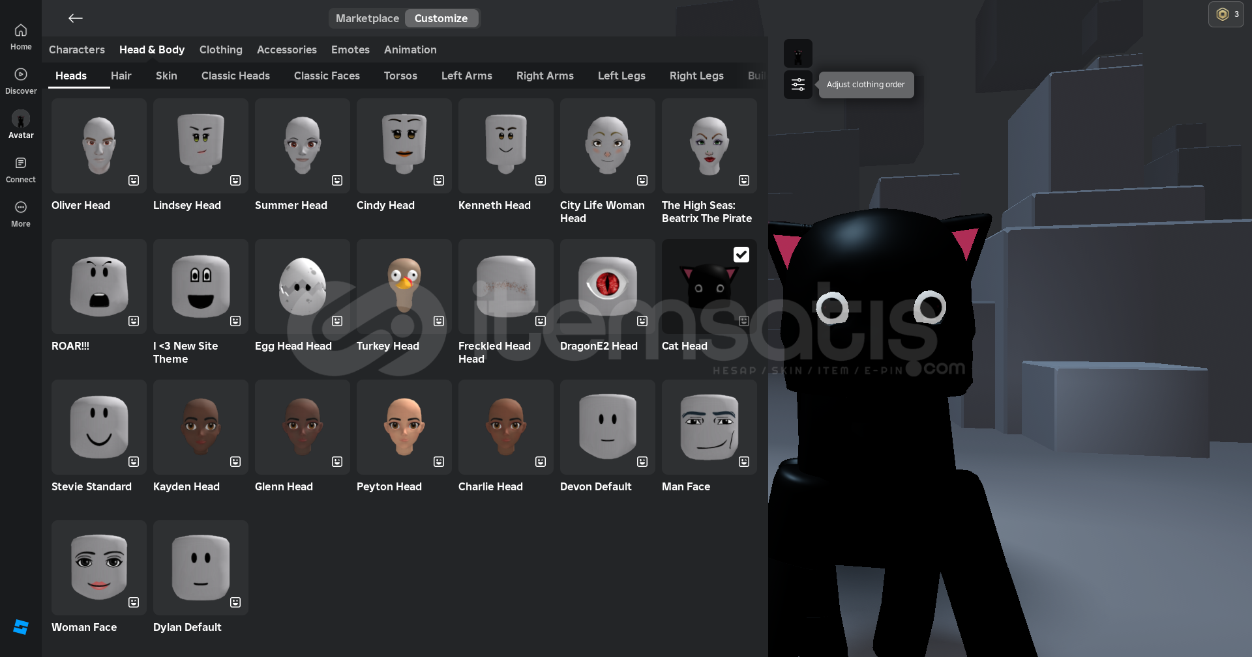Open the Head & Body tab
The image size is (1252, 657).
point(152,49)
